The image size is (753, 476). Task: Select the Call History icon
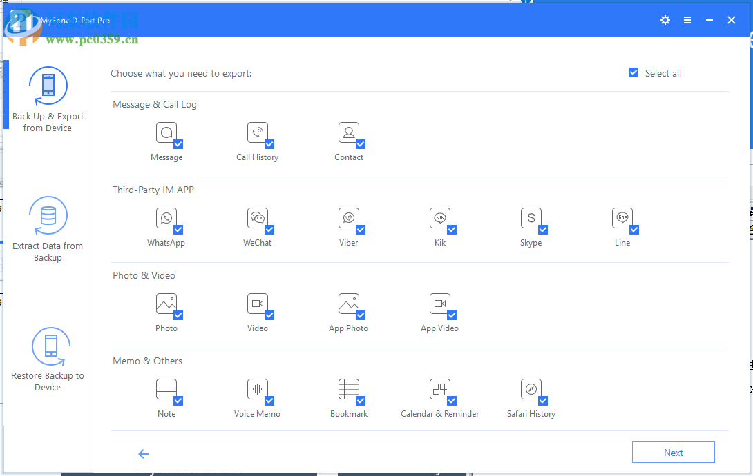257,132
